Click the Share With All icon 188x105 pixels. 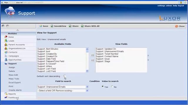tap(82, 26)
